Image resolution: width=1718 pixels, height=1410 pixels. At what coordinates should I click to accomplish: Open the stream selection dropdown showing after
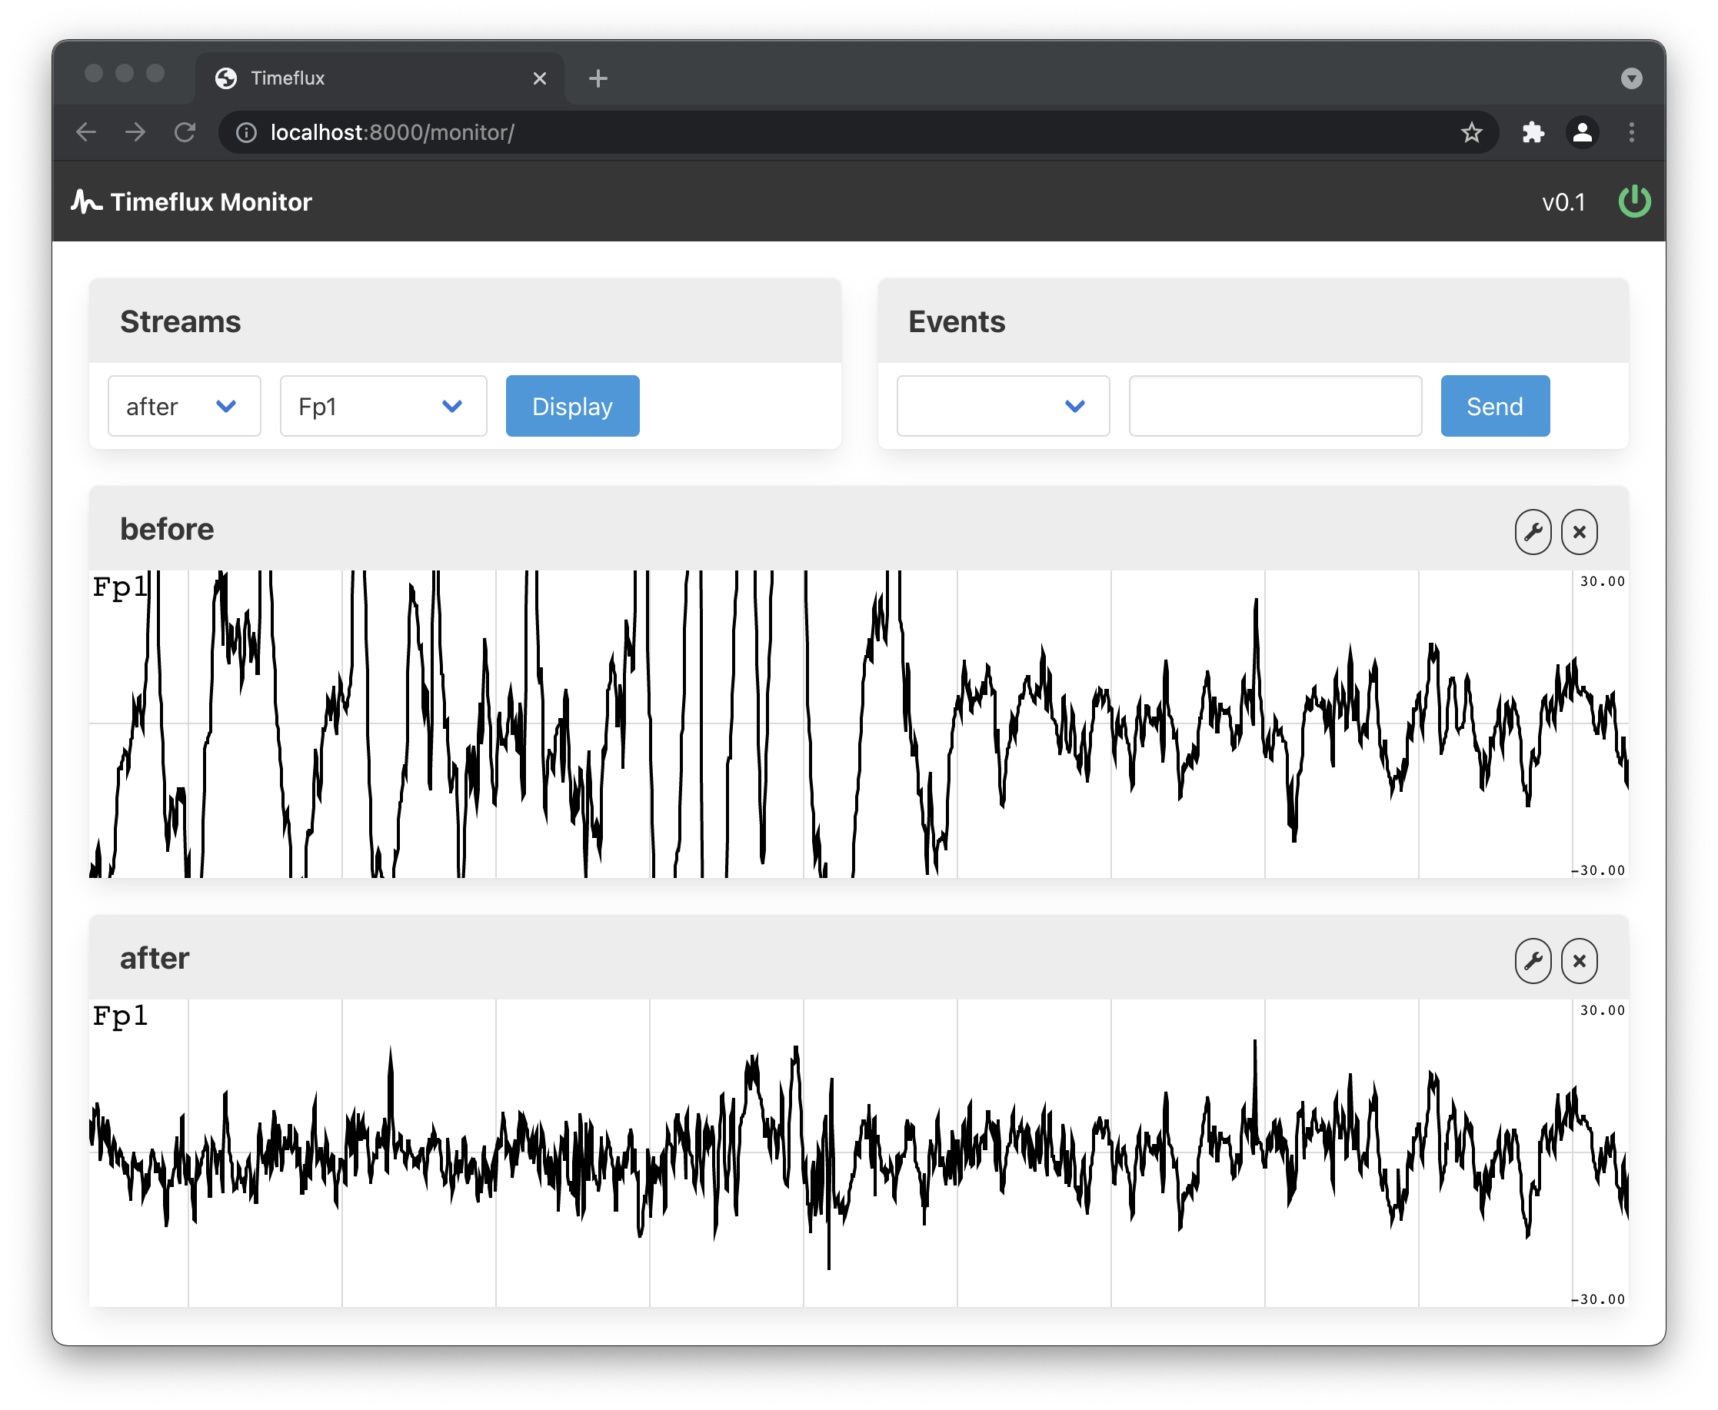point(185,406)
